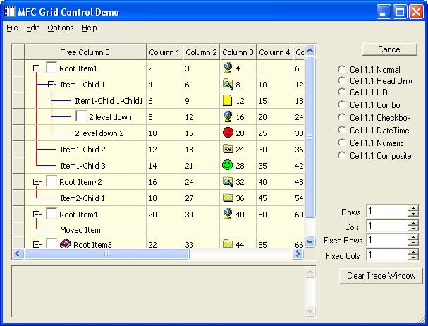Image resolution: width=428 pixels, height=326 pixels.
Task: Click the MFC Grid Control app title icon
Action: (10, 11)
